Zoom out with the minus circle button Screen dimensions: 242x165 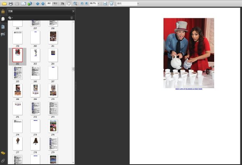(x=82, y=3)
